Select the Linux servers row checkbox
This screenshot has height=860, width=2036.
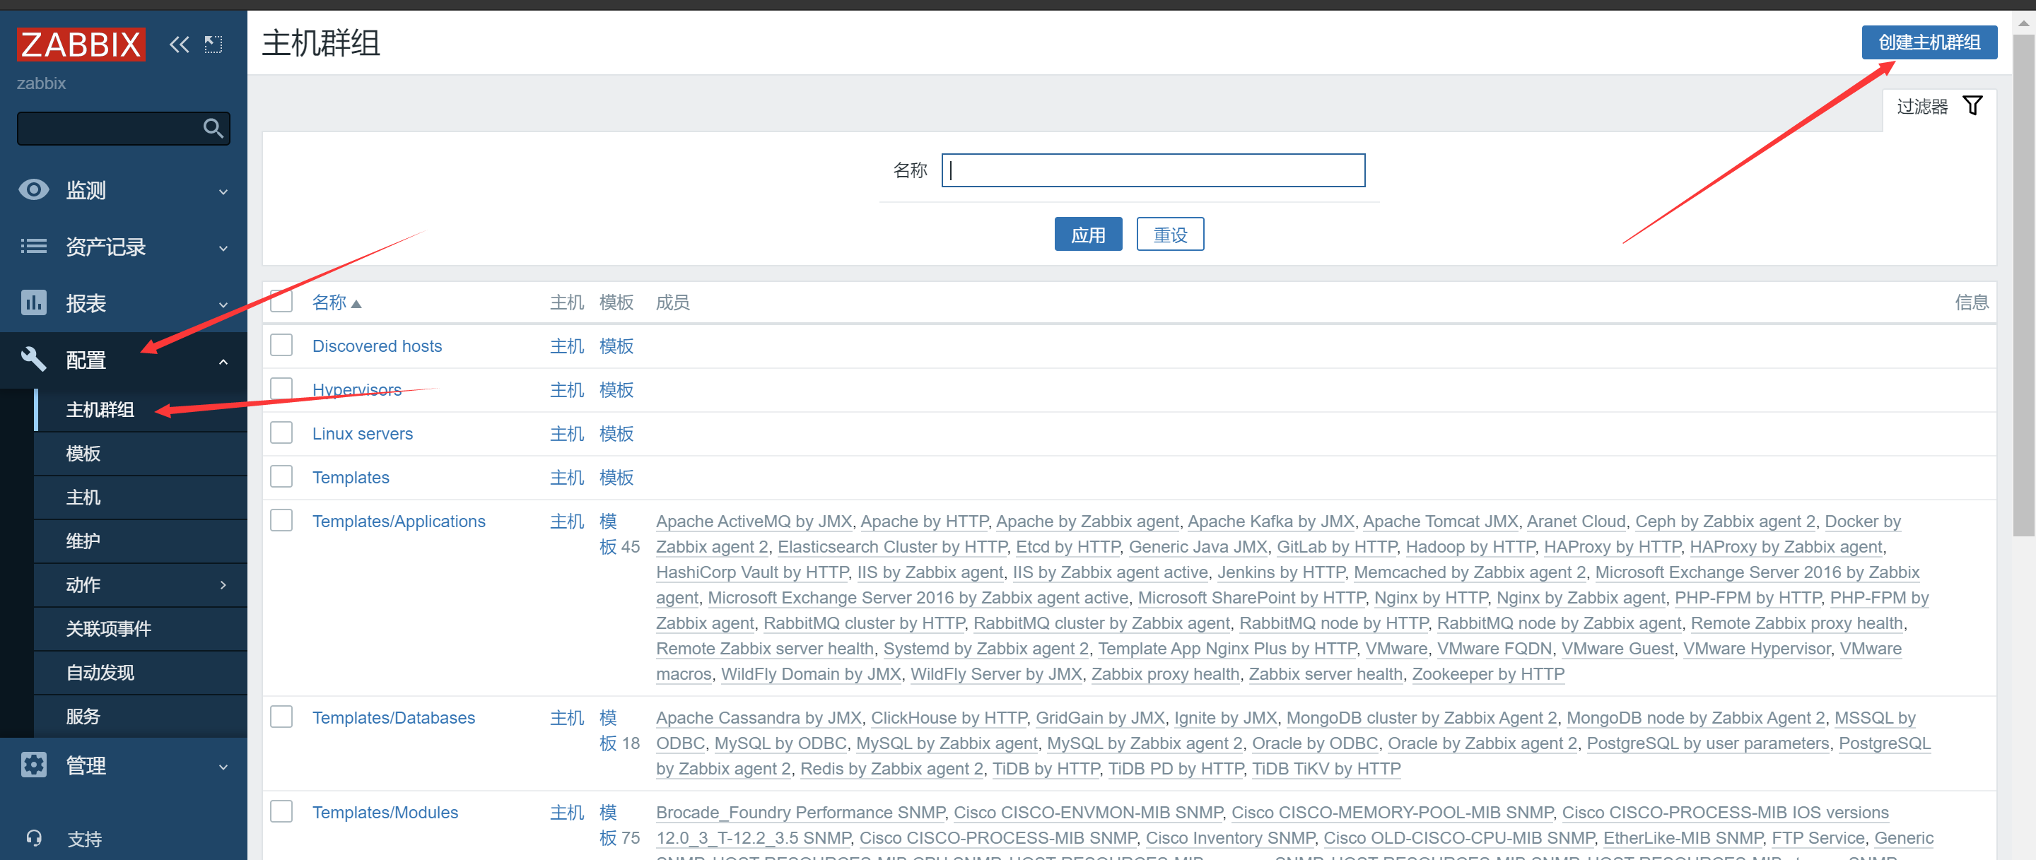pos(281,432)
